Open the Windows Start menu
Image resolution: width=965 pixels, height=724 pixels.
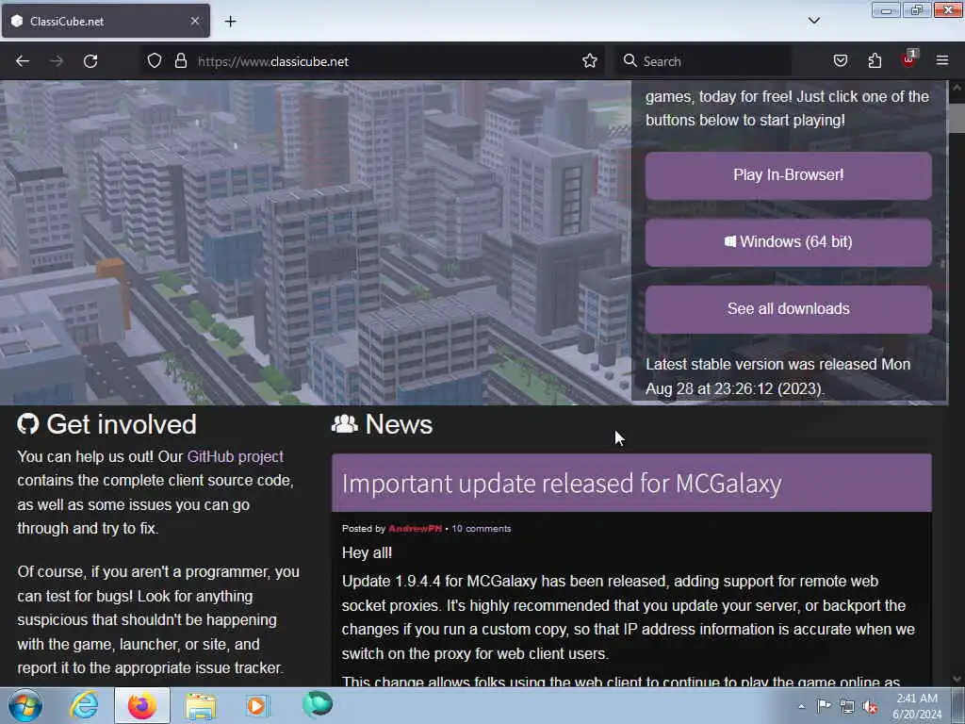pos(25,705)
